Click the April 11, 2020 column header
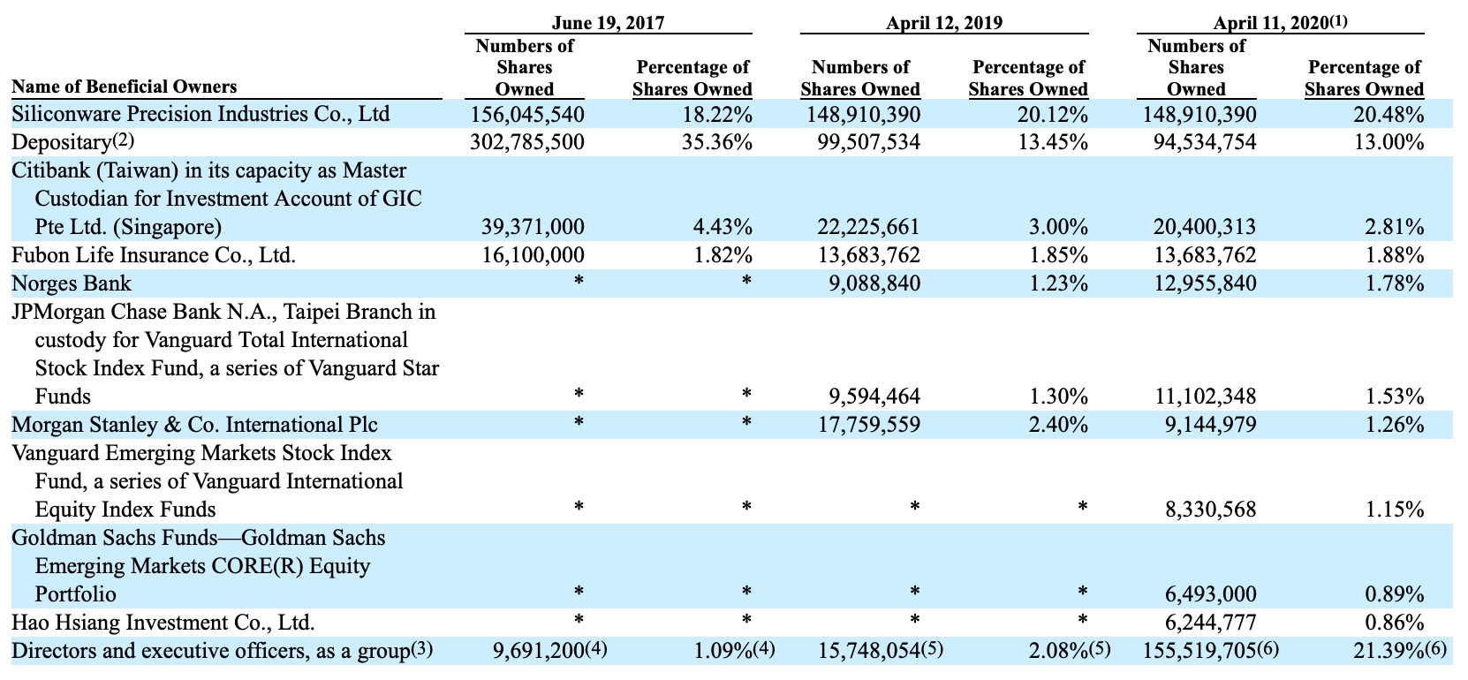This screenshot has height=680, width=1468. pos(1281,23)
